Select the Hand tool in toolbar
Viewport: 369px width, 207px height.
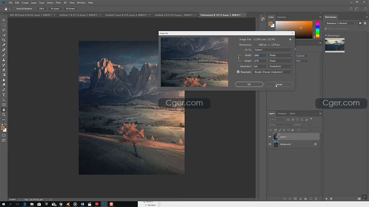[x=4, y=110]
